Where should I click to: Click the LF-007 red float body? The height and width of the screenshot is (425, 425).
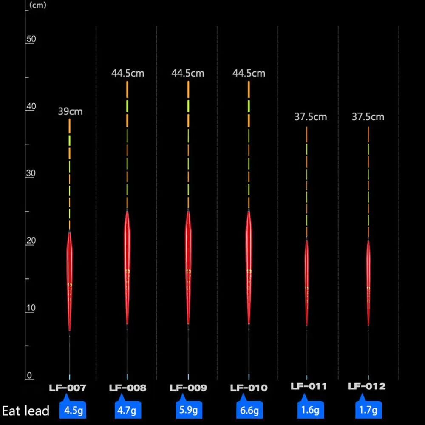(x=70, y=280)
